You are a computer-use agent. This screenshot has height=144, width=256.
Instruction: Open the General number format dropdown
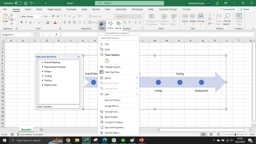140,16
